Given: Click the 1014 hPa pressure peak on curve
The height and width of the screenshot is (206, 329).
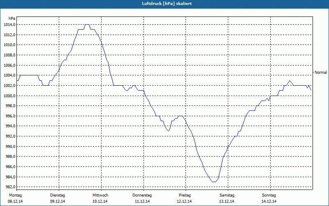Looking at the screenshot, I should (x=87, y=25).
